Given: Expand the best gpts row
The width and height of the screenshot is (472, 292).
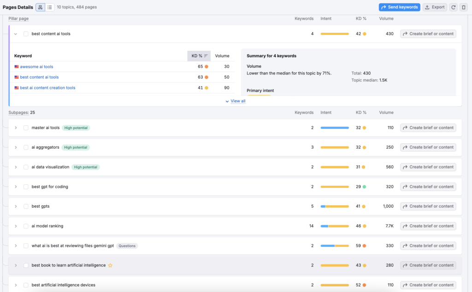Looking at the screenshot, I should [x=16, y=206].
